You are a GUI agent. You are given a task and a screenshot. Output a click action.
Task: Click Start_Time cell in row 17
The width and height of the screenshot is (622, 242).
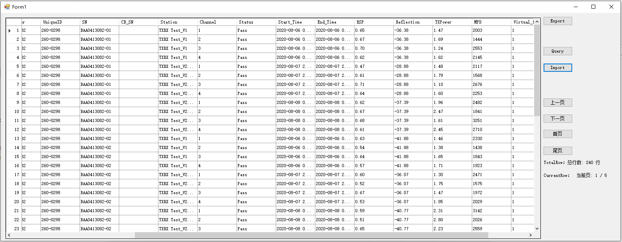[296, 175]
